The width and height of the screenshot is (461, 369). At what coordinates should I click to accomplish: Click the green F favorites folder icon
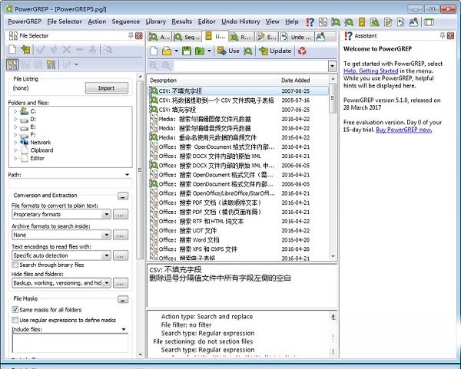200,51
